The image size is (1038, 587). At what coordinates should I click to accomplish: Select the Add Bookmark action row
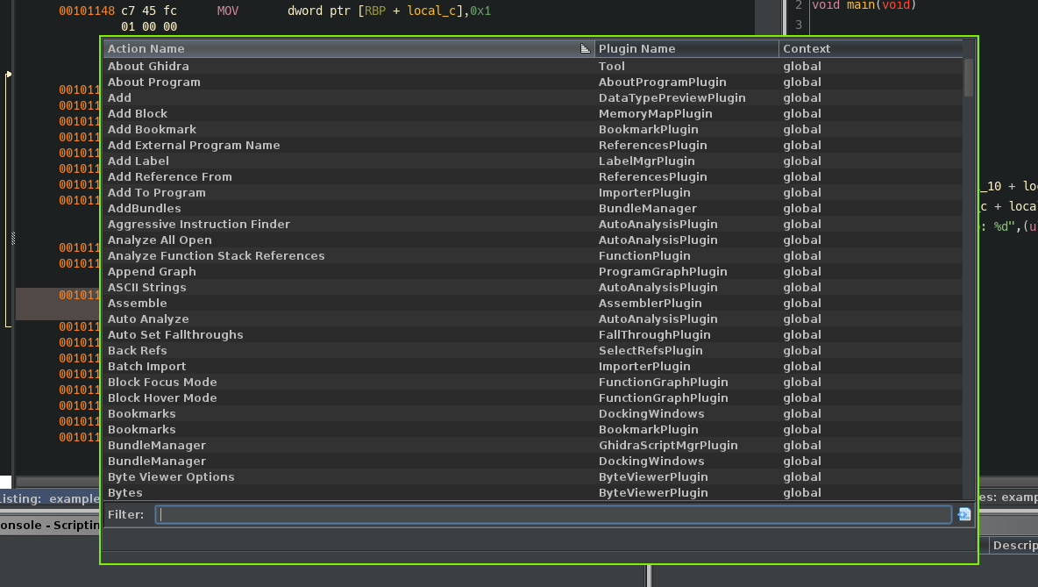click(x=533, y=130)
